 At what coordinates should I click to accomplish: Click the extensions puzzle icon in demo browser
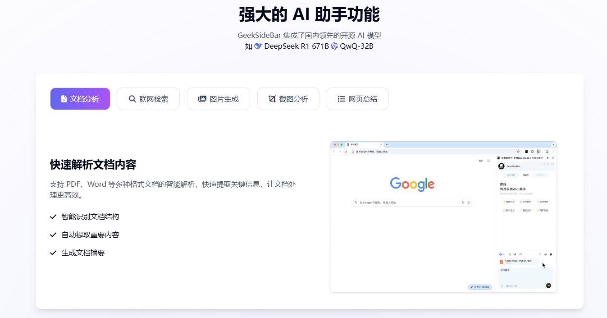[x=532, y=152]
